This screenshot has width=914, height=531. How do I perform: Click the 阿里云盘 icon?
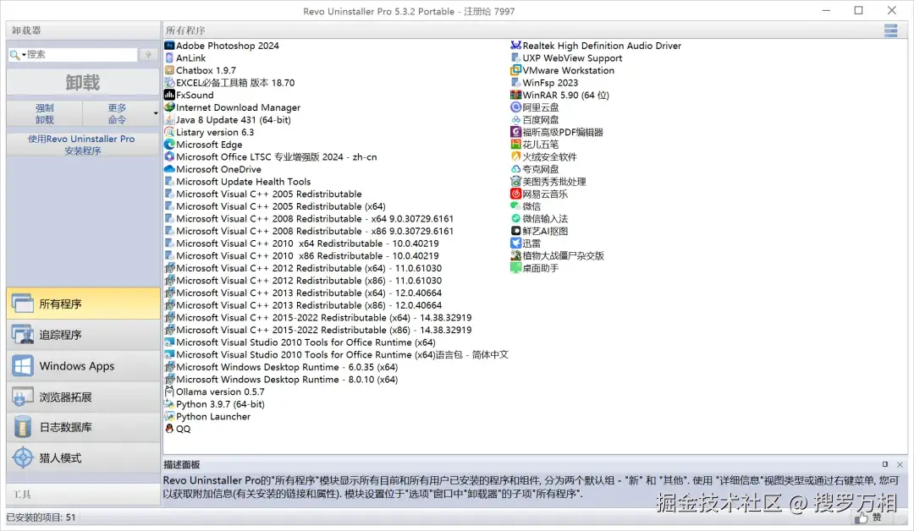515,107
